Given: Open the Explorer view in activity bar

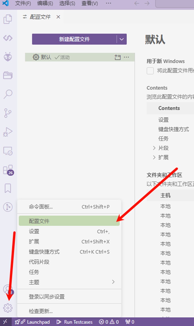Looking at the screenshot, I should coord(8,19).
